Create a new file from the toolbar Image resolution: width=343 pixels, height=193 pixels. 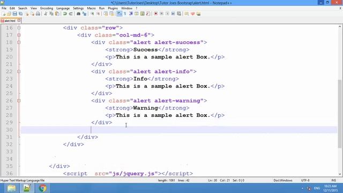tap(4, 14)
